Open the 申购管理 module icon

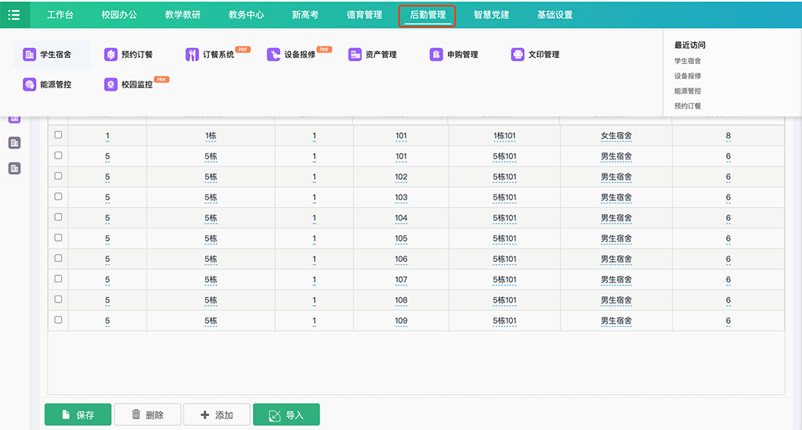(436, 55)
